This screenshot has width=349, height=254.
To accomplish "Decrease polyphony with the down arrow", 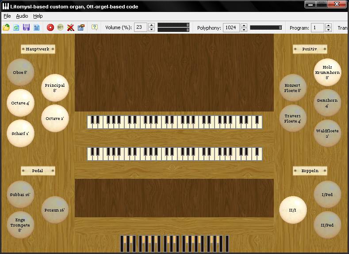I will tap(244, 30).
